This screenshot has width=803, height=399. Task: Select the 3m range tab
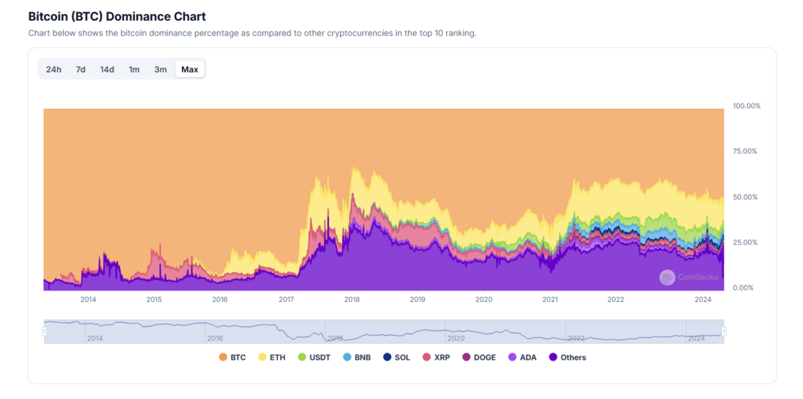pos(161,69)
